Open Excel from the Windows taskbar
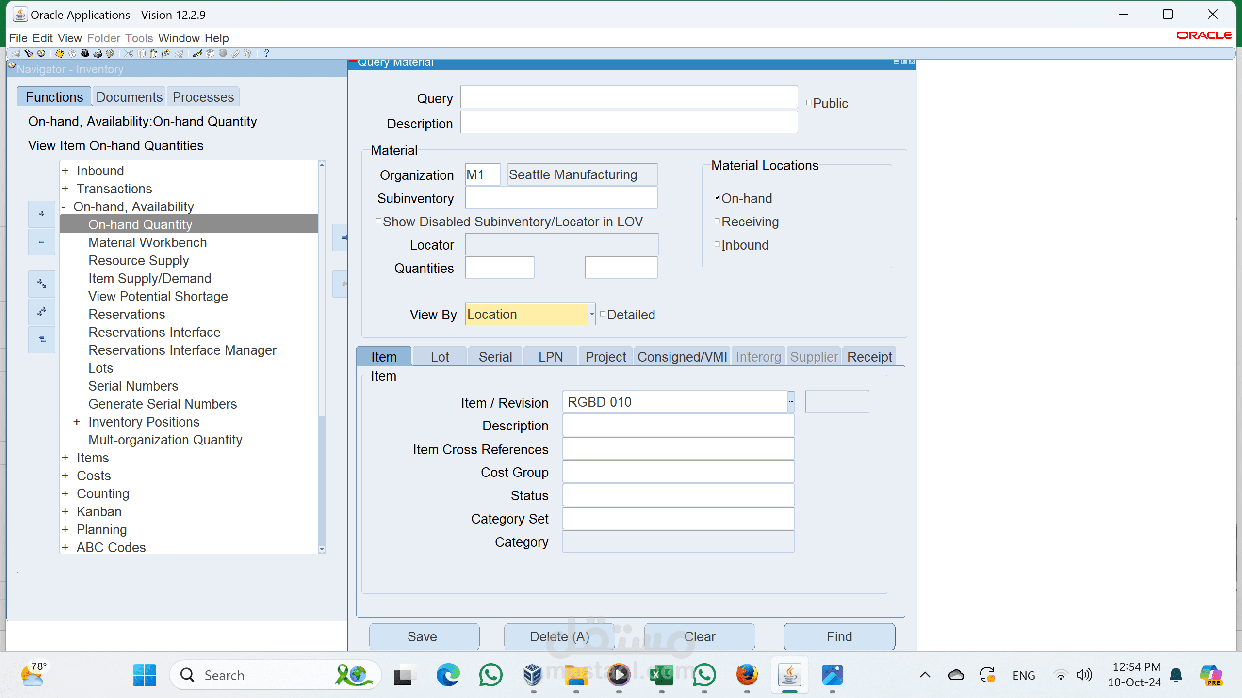The width and height of the screenshot is (1242, 698). point(661,675)
